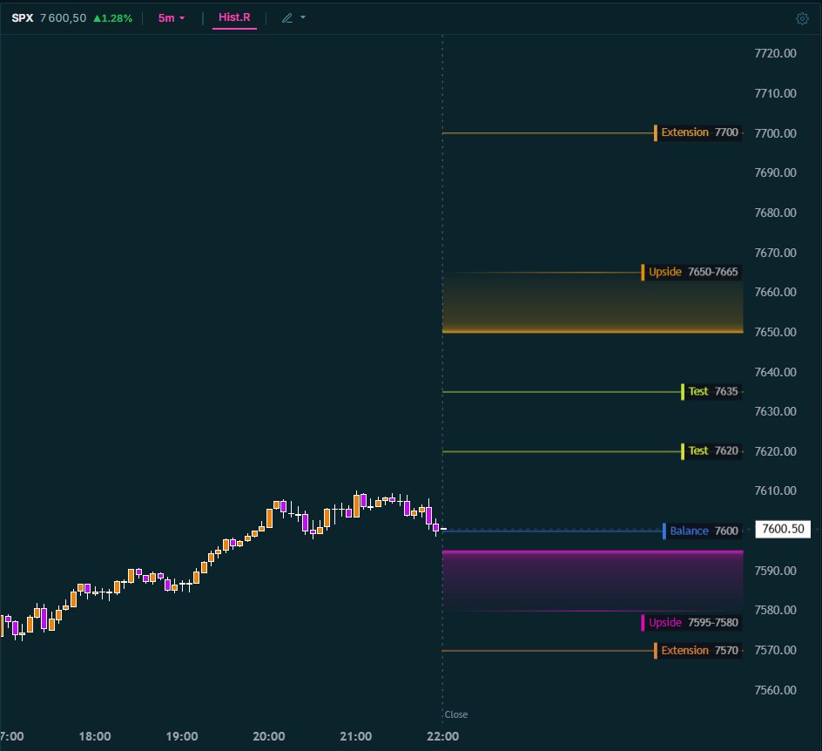
Task: Click the current price tag 7600.50
Action: [x=783, y=529]
